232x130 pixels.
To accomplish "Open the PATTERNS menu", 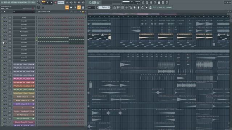I will 14,3.
